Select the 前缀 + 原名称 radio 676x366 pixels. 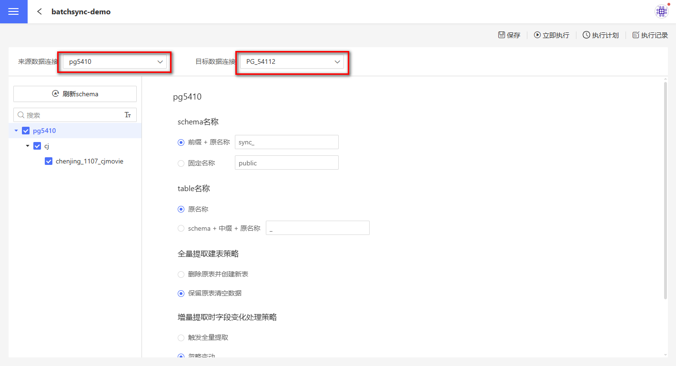click(x=181, y=142)
